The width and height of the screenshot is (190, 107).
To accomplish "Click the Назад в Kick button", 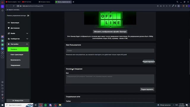I will (x=18, y=100).
